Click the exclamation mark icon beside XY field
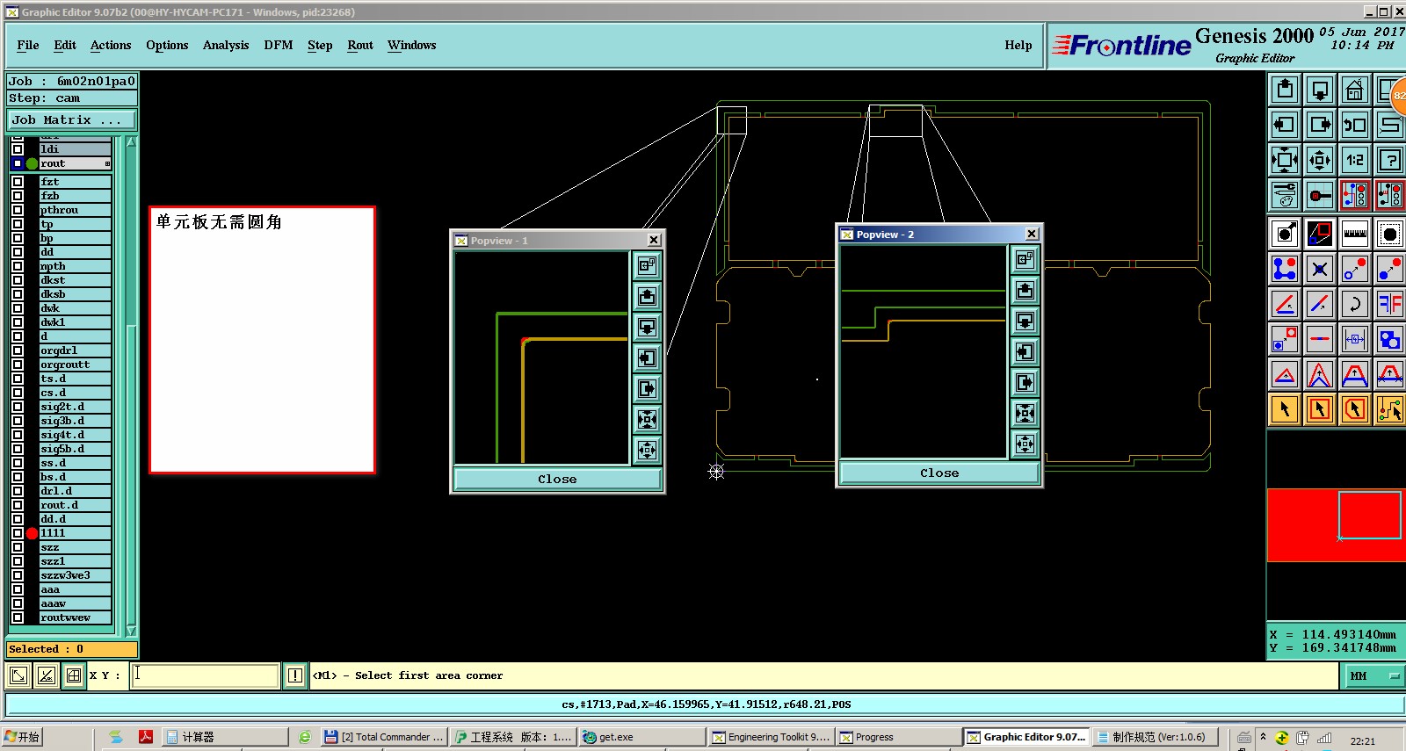1406x751 pixels. tap(295, 675)
